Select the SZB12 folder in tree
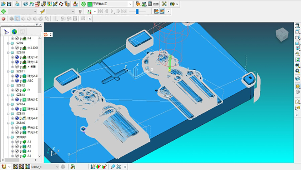Viewport: 301px width, 170px height. (20, 85)
